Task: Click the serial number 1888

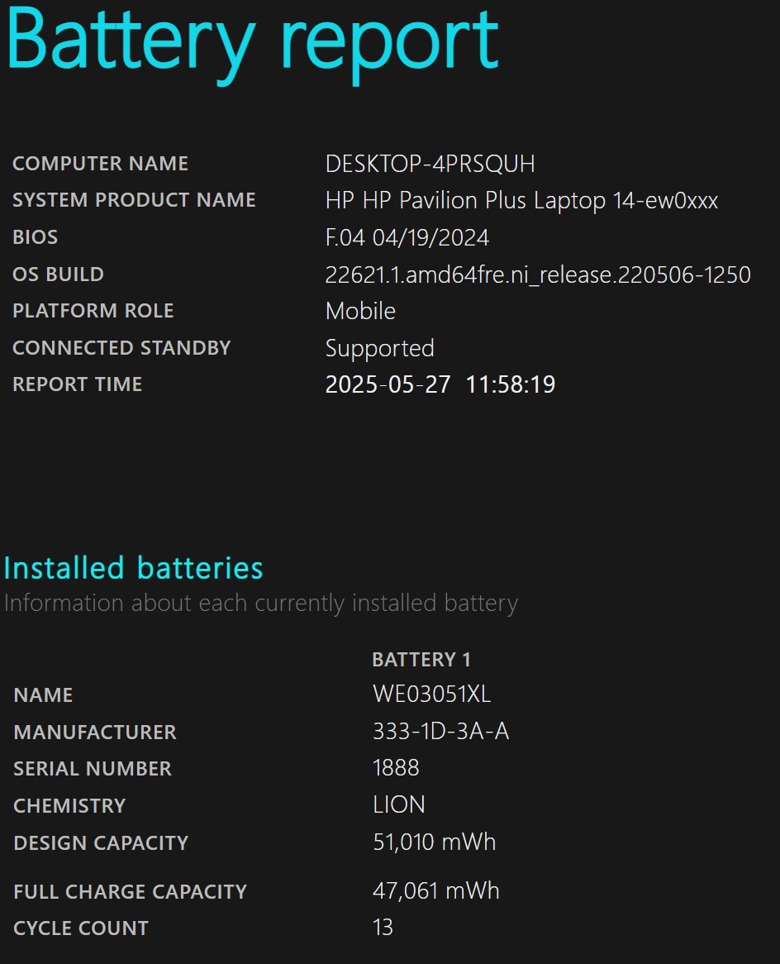Action: (x=396, y=768)
